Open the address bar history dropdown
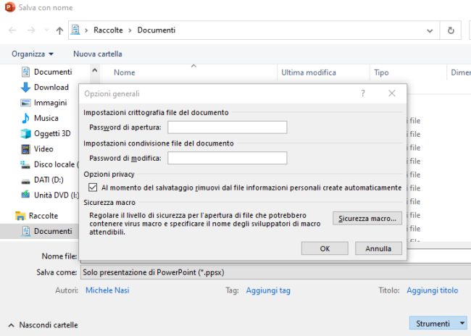Screen dimensions: 471x336 430,30
